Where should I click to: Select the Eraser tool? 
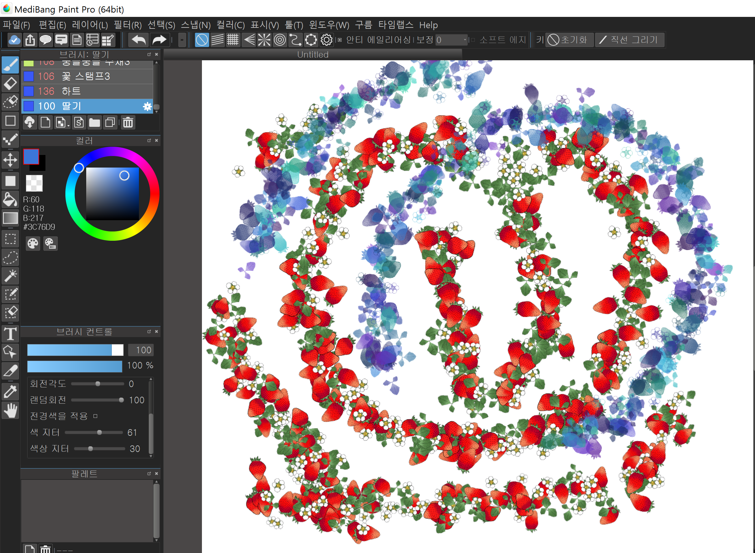10,84
